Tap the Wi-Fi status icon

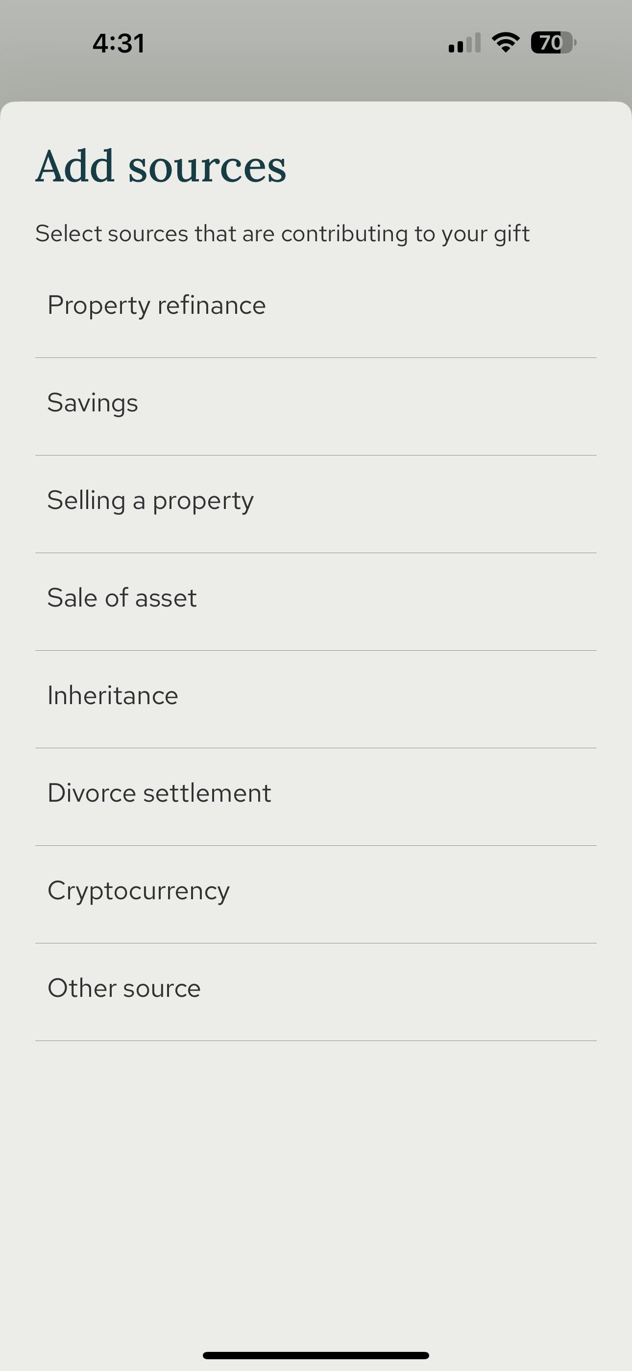point(506,43)
